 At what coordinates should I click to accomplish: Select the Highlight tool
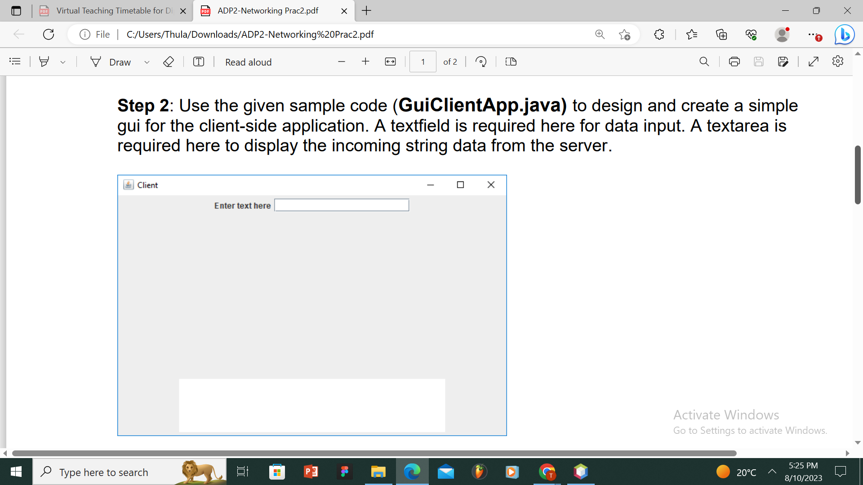coord(44,62)
